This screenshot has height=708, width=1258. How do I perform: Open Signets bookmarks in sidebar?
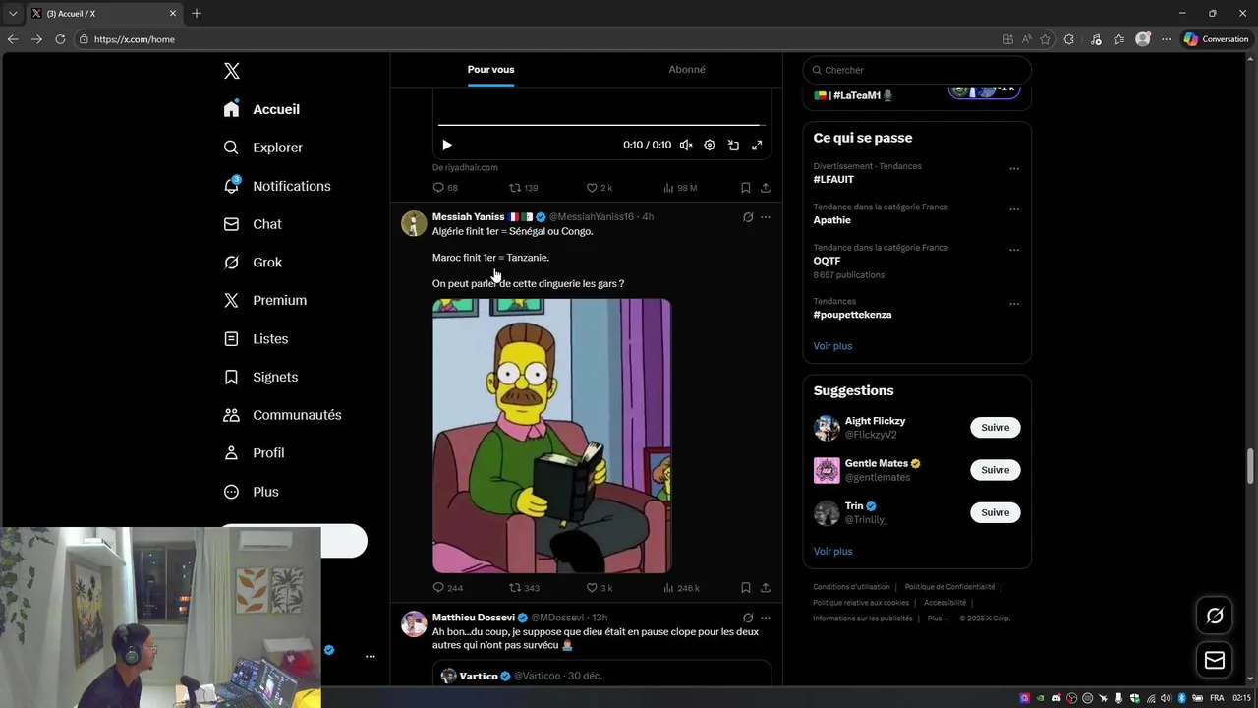tap(260, 377)
